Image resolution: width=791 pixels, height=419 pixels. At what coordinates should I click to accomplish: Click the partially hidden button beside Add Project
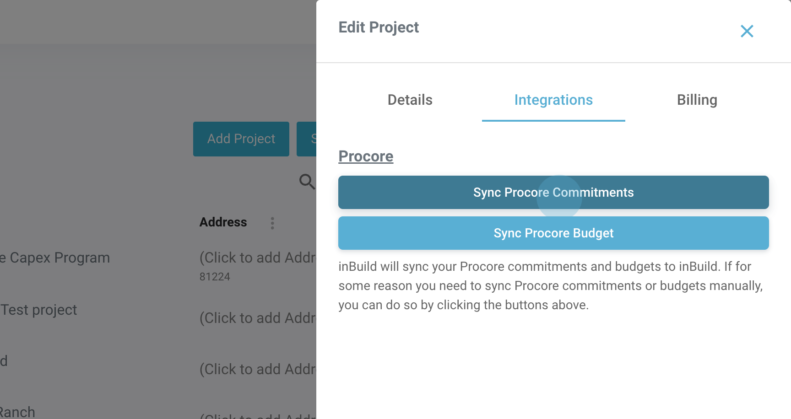coord(307,139)
